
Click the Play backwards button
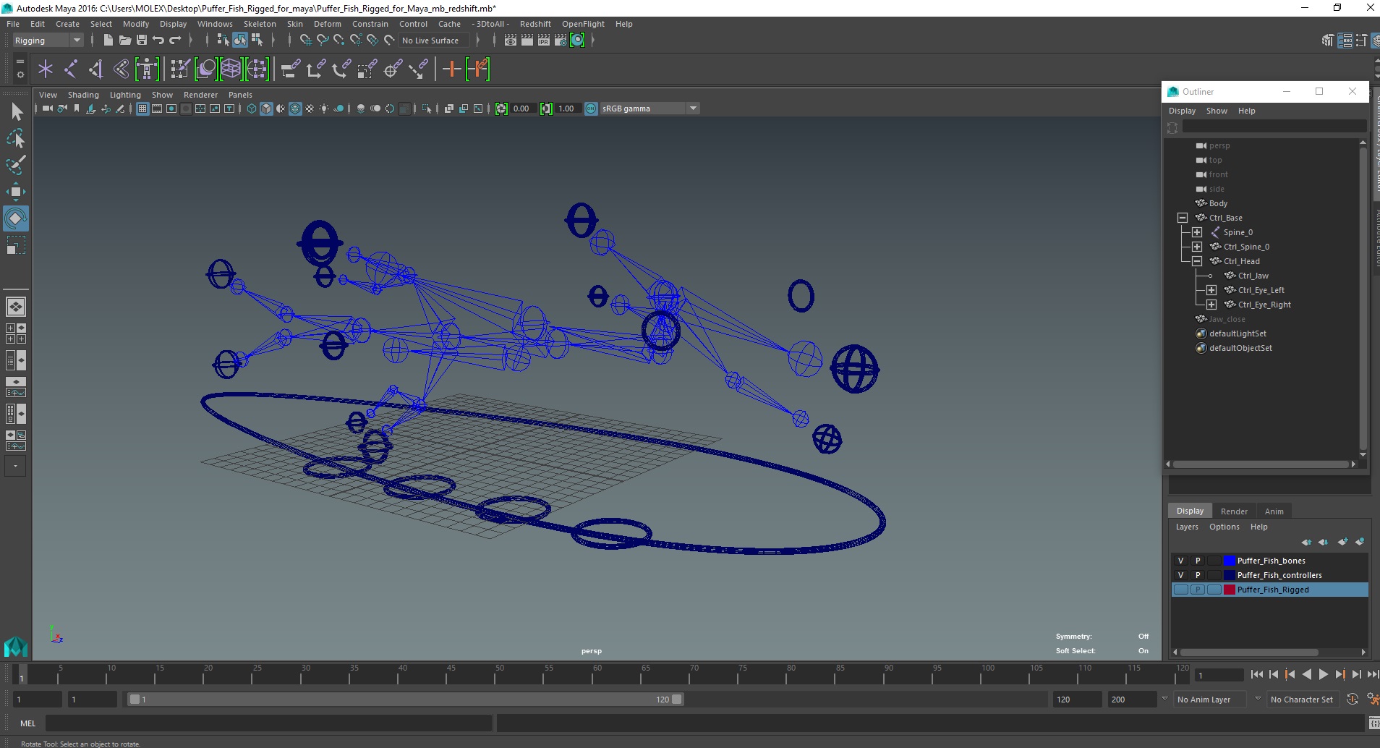pyautogui.click(x=1306, y=674)
